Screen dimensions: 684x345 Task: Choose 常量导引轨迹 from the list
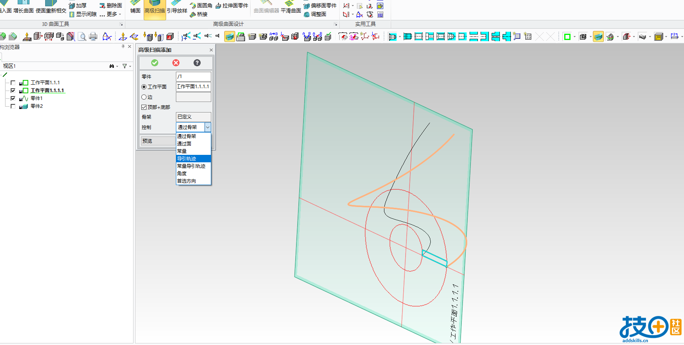[x=194, y=166]
